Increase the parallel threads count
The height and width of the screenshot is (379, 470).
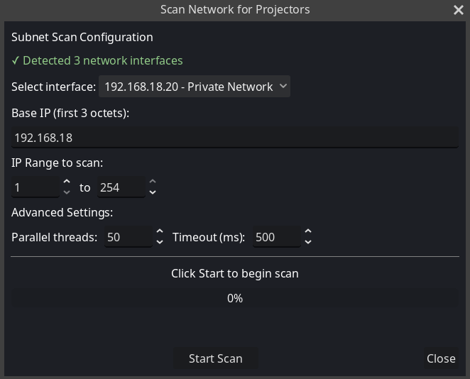[x=160, y=231]
